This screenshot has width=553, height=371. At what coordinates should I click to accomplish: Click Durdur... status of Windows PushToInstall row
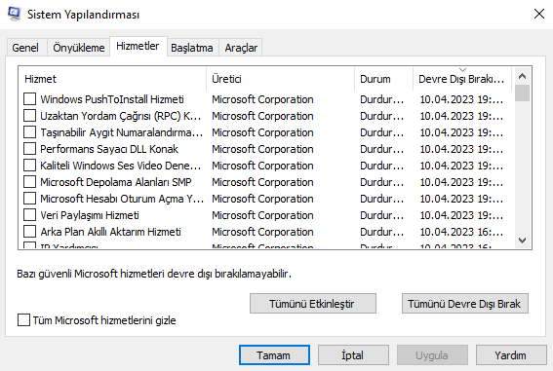382,99
